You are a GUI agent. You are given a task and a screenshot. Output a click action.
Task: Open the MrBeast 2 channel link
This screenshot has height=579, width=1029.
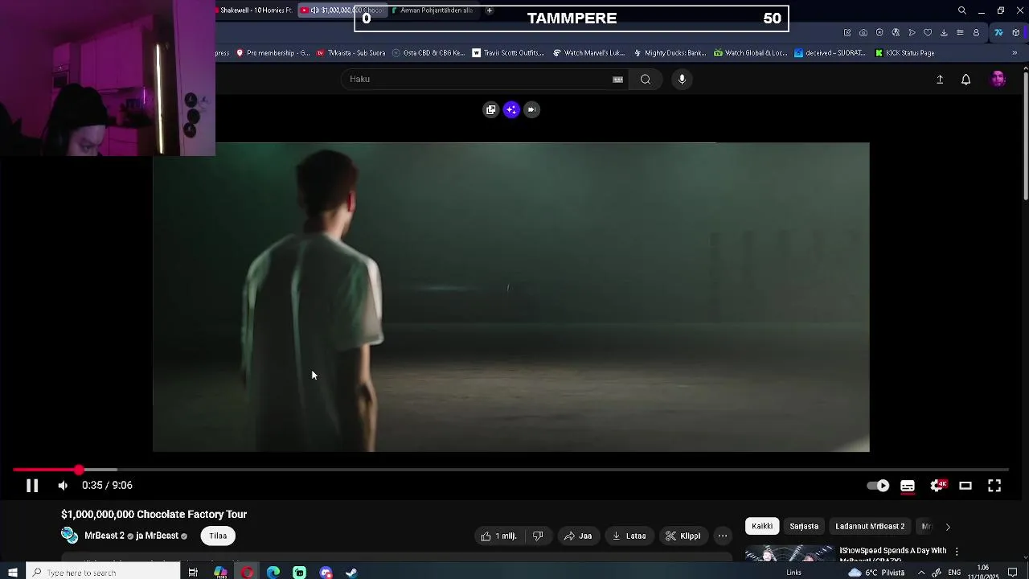pyautogui.click(x=105, y=536)
